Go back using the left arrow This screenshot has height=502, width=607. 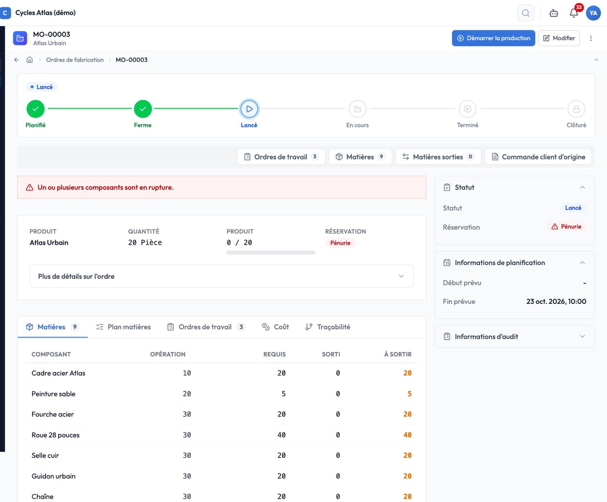tap(16, 60)
